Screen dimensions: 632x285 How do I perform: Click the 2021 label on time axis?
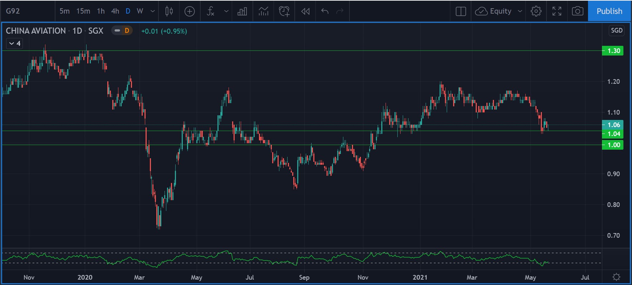coord(420,277)
